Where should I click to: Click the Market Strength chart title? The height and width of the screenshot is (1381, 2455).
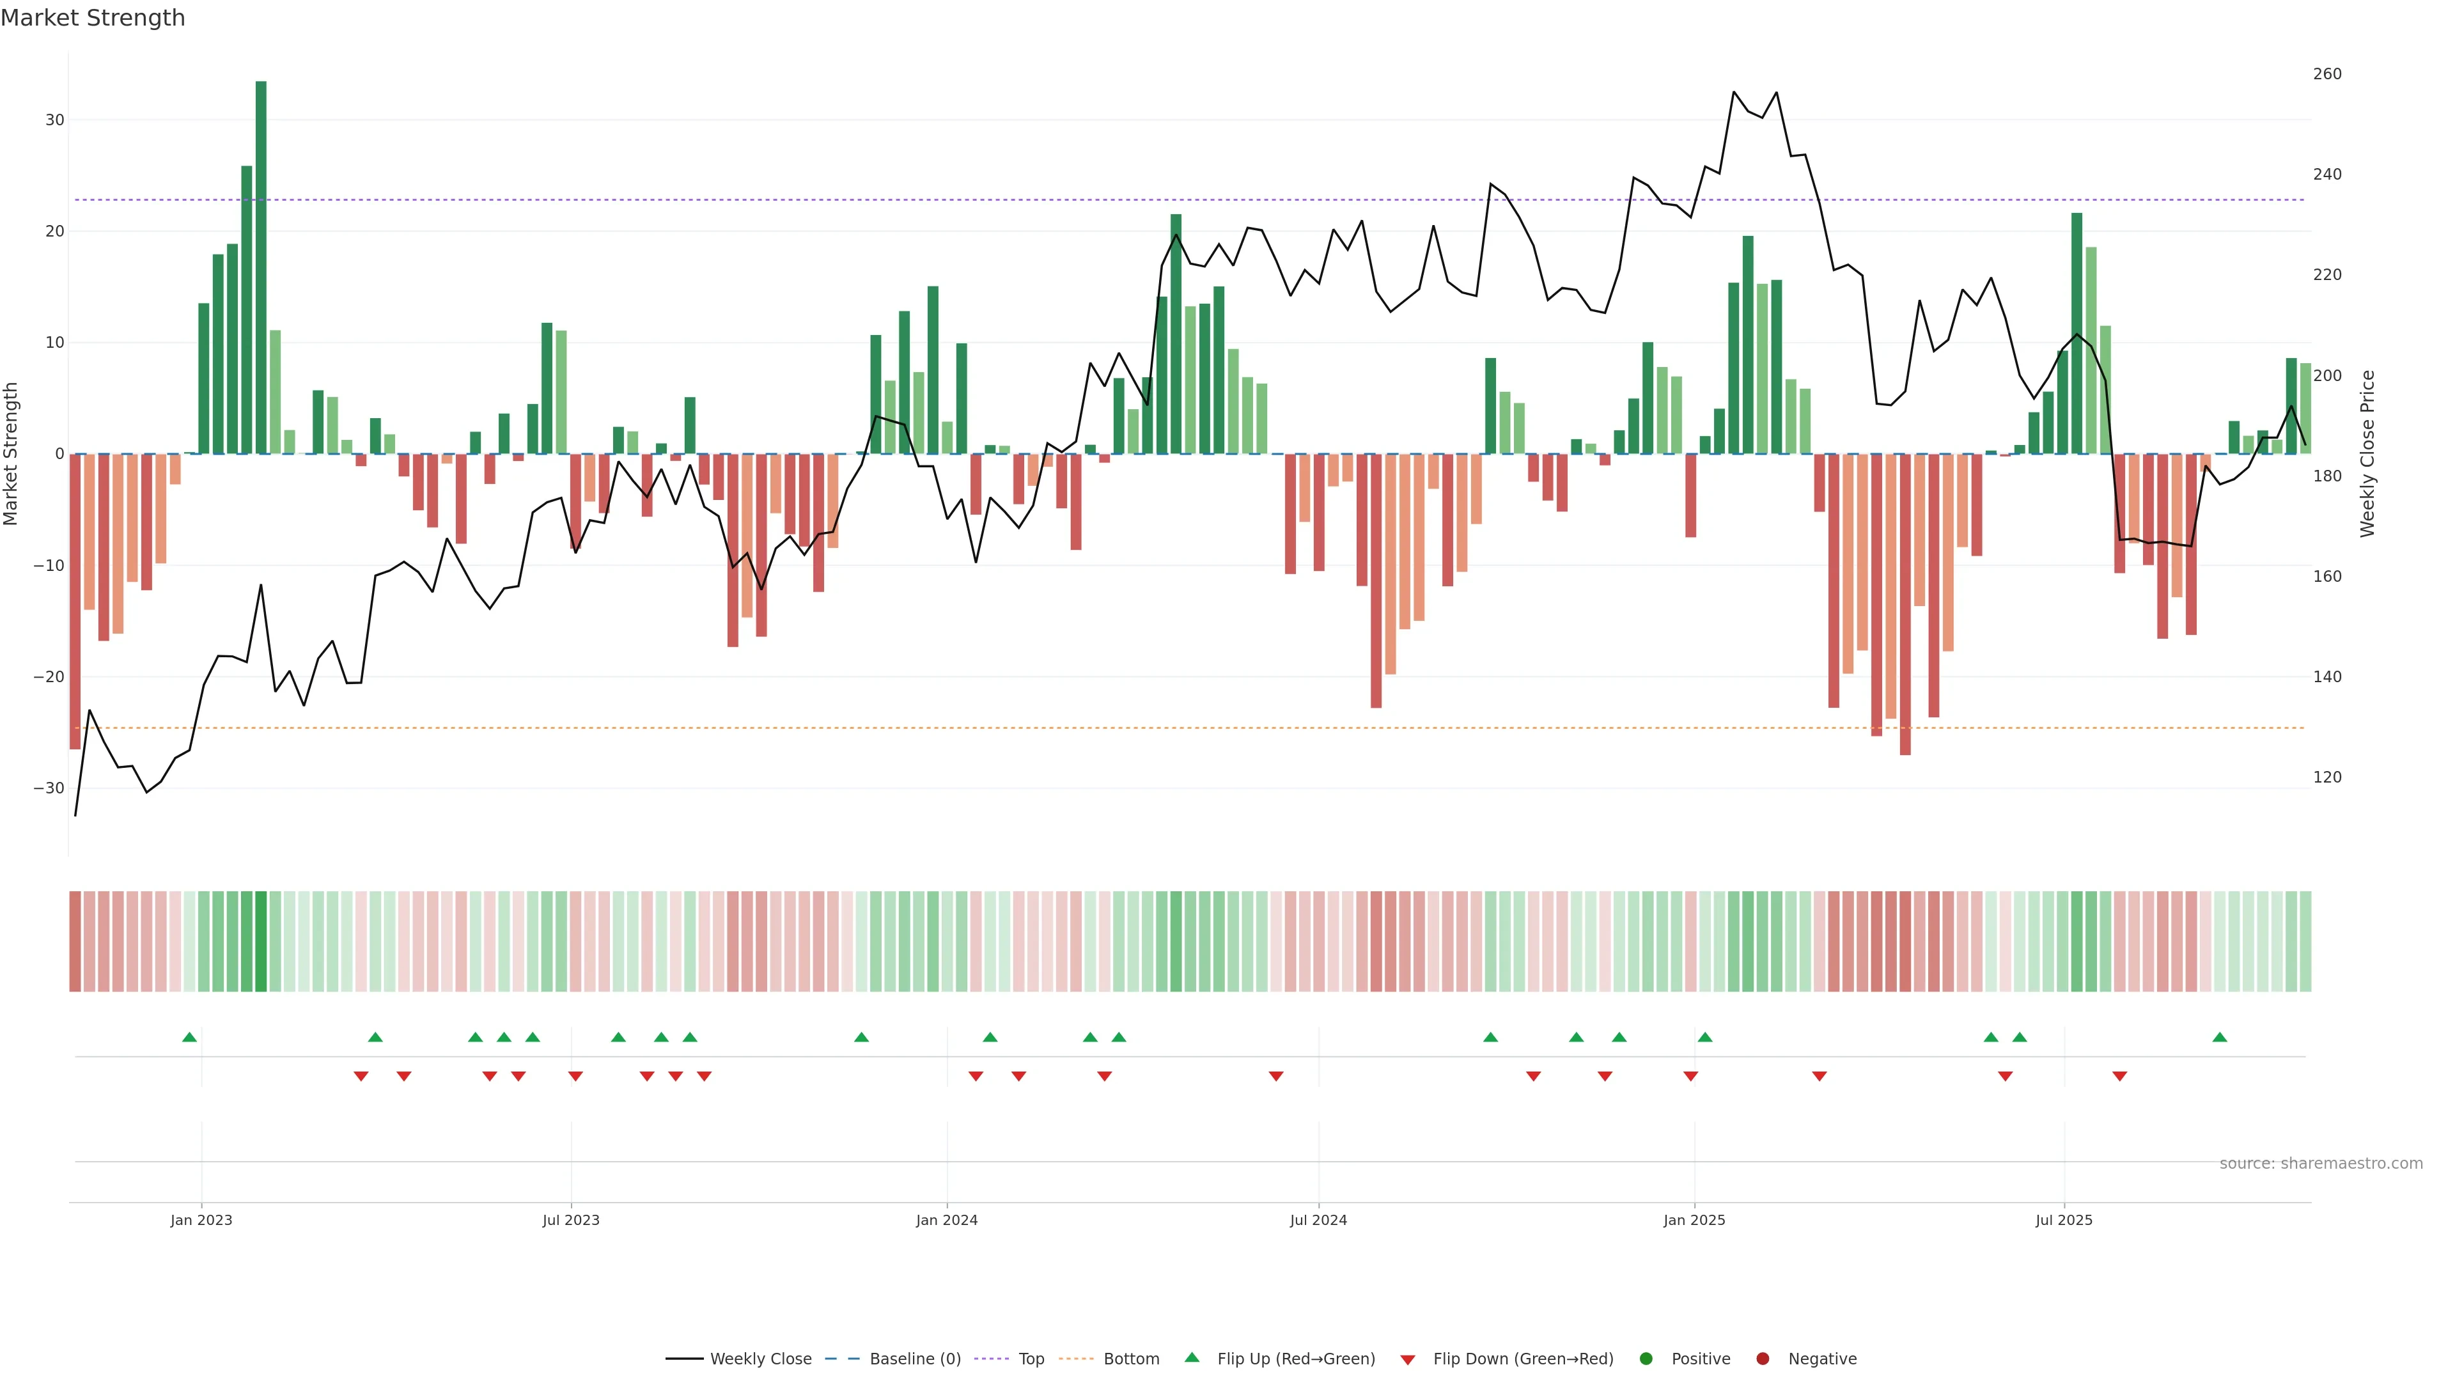[x=93, y=18]
